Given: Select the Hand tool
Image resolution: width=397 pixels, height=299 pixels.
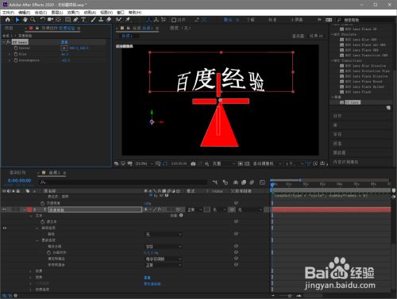Looking at the screenshot, I should click(25, 20).
